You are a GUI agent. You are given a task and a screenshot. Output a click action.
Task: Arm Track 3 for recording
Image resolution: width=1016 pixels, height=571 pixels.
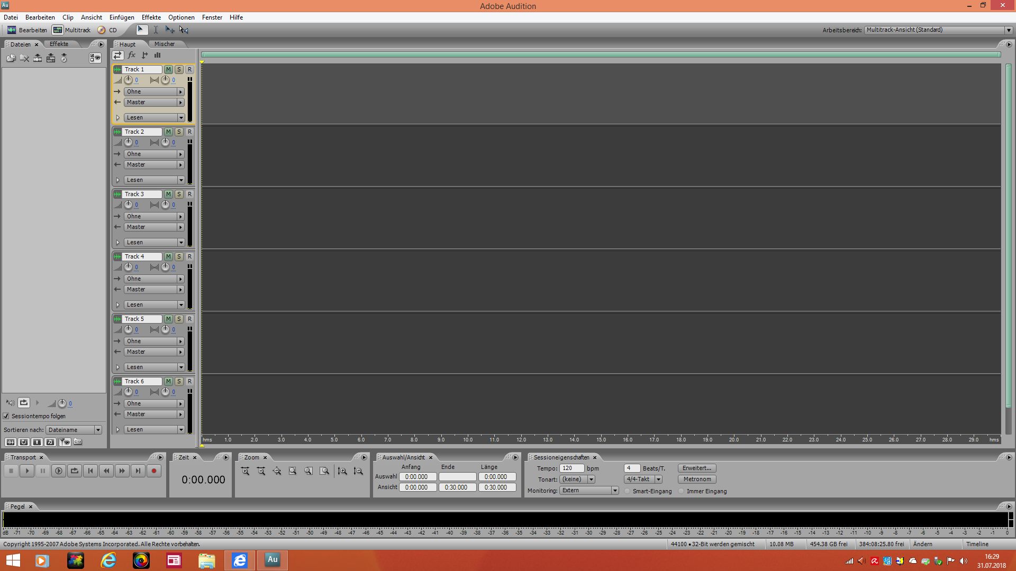[189, 194]
